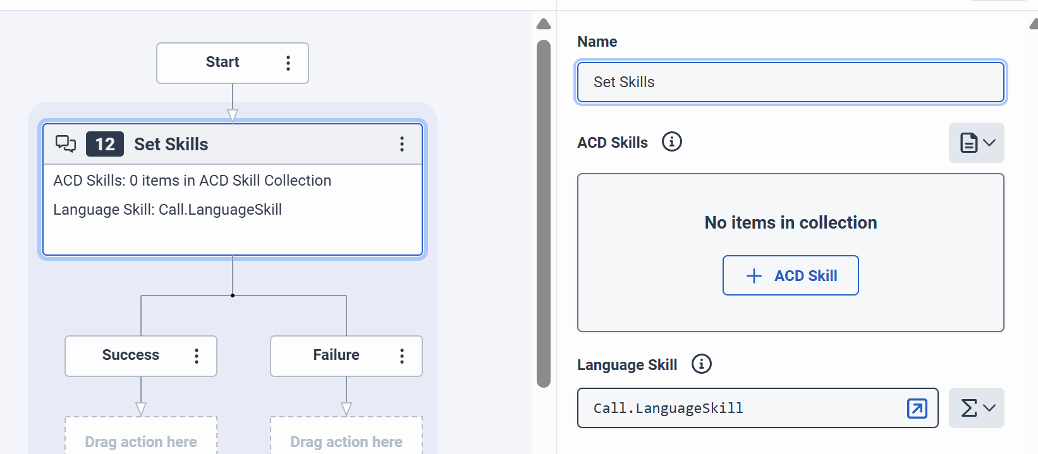Open Language Skill expression mode dropdown

(x=976, y=408)
